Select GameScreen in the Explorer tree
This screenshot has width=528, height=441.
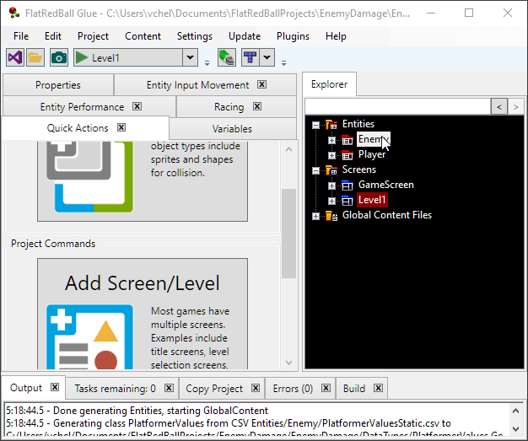click(385, 185)
